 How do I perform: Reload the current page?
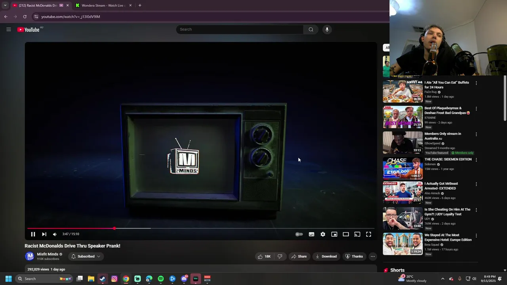25,17
